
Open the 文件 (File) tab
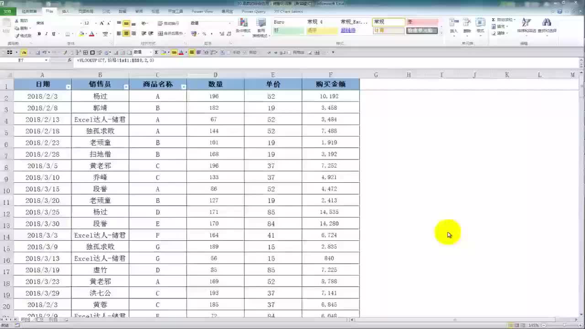tap(7, 11)
